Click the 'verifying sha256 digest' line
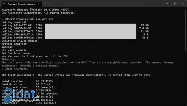This screenshot has width=187, height=106. click(x=19, y=41)
